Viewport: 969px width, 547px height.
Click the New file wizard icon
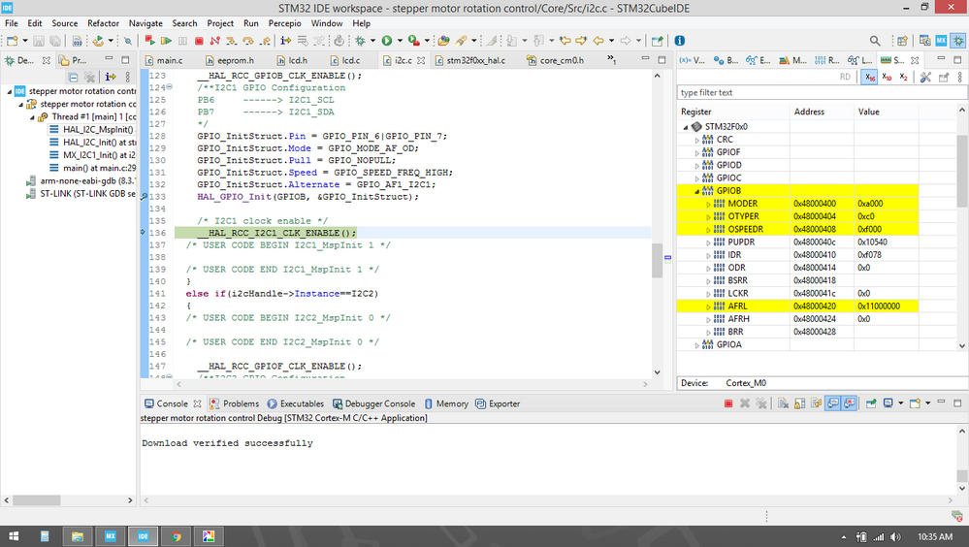pos(12,41)
